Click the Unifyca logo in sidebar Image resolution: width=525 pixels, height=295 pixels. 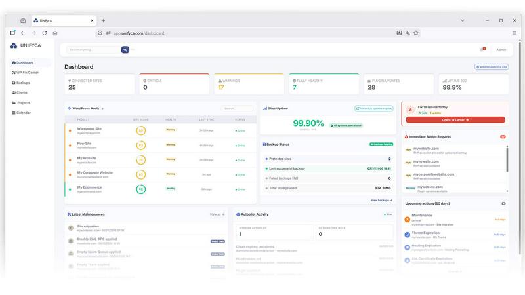click(x=26, y=45)
